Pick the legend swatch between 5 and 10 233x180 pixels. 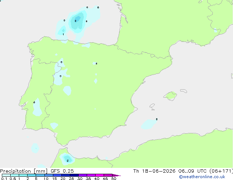pyautogui.click(x=40, y=175)
